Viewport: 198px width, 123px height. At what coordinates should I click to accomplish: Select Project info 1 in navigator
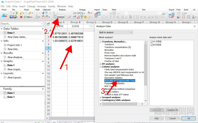pyautogui.click(x=15, y=45)
